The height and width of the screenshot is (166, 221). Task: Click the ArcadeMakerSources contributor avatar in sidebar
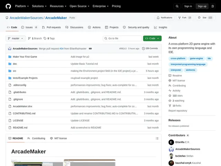[x=171, y=149]
